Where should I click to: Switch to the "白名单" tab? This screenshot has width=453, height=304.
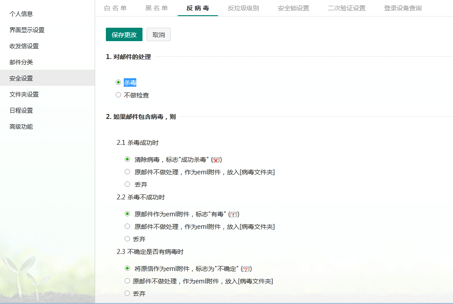tap(115, 8)
